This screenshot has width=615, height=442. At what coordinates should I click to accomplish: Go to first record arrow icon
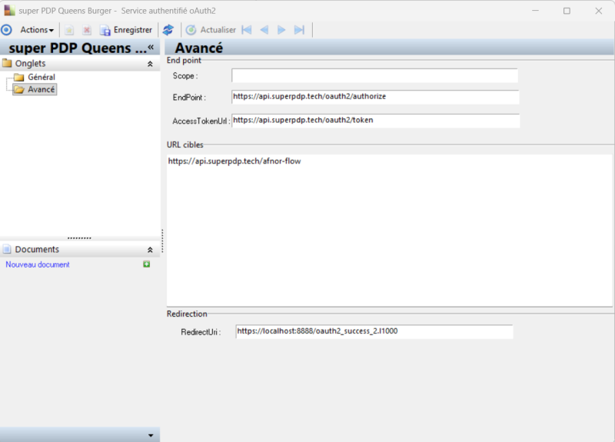(247, 30)
